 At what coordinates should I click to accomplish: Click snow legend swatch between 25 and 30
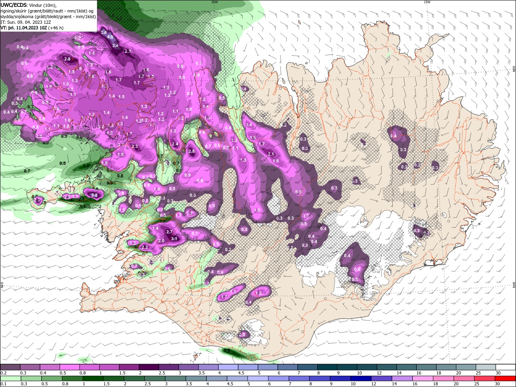point(486,367)
